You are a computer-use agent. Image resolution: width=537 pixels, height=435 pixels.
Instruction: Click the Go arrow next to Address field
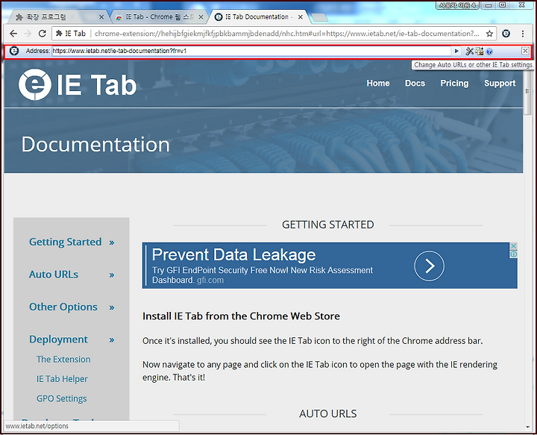[x=456, y=51]
